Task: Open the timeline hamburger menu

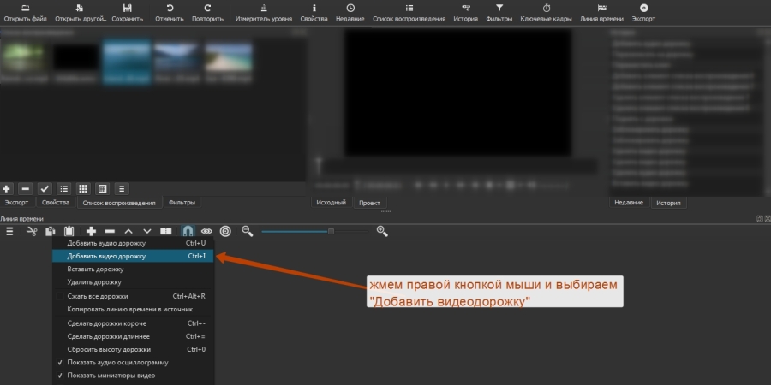Action: pos(9,231)
